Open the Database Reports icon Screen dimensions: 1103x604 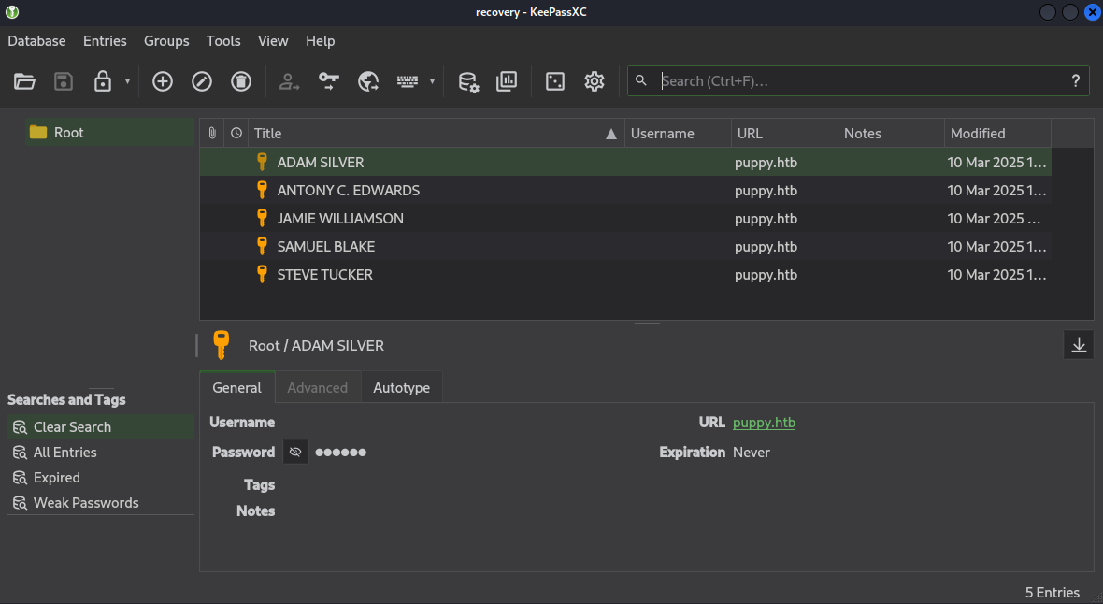[507, 81]
